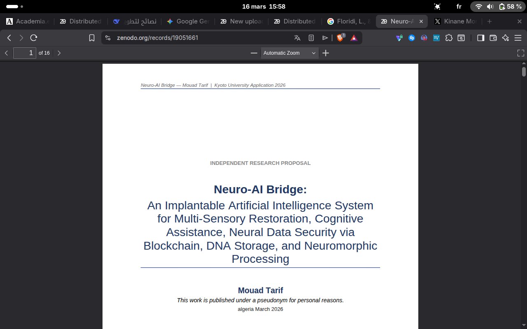The image size is (527, 329).
Task: Click the "Neuro-AI Bridge:" title
Action: pos(260,190)
